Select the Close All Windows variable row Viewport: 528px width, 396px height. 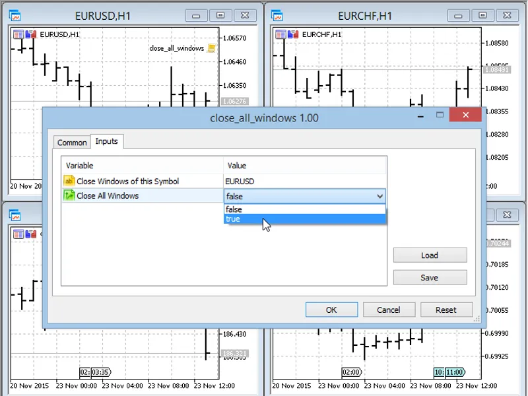[143, 195]
